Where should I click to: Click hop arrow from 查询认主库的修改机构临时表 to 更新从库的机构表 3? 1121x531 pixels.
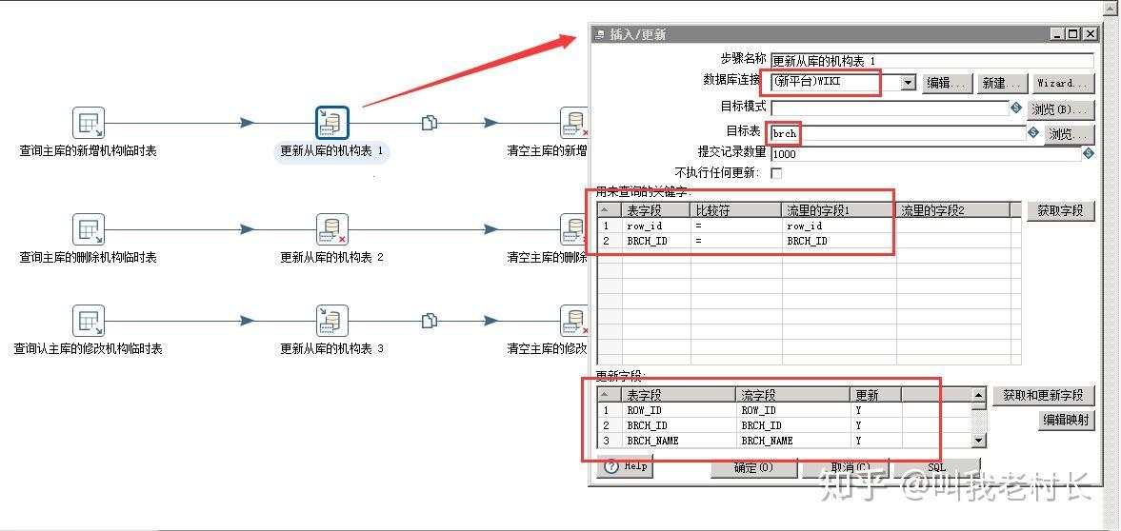click(x=248, y=321)
